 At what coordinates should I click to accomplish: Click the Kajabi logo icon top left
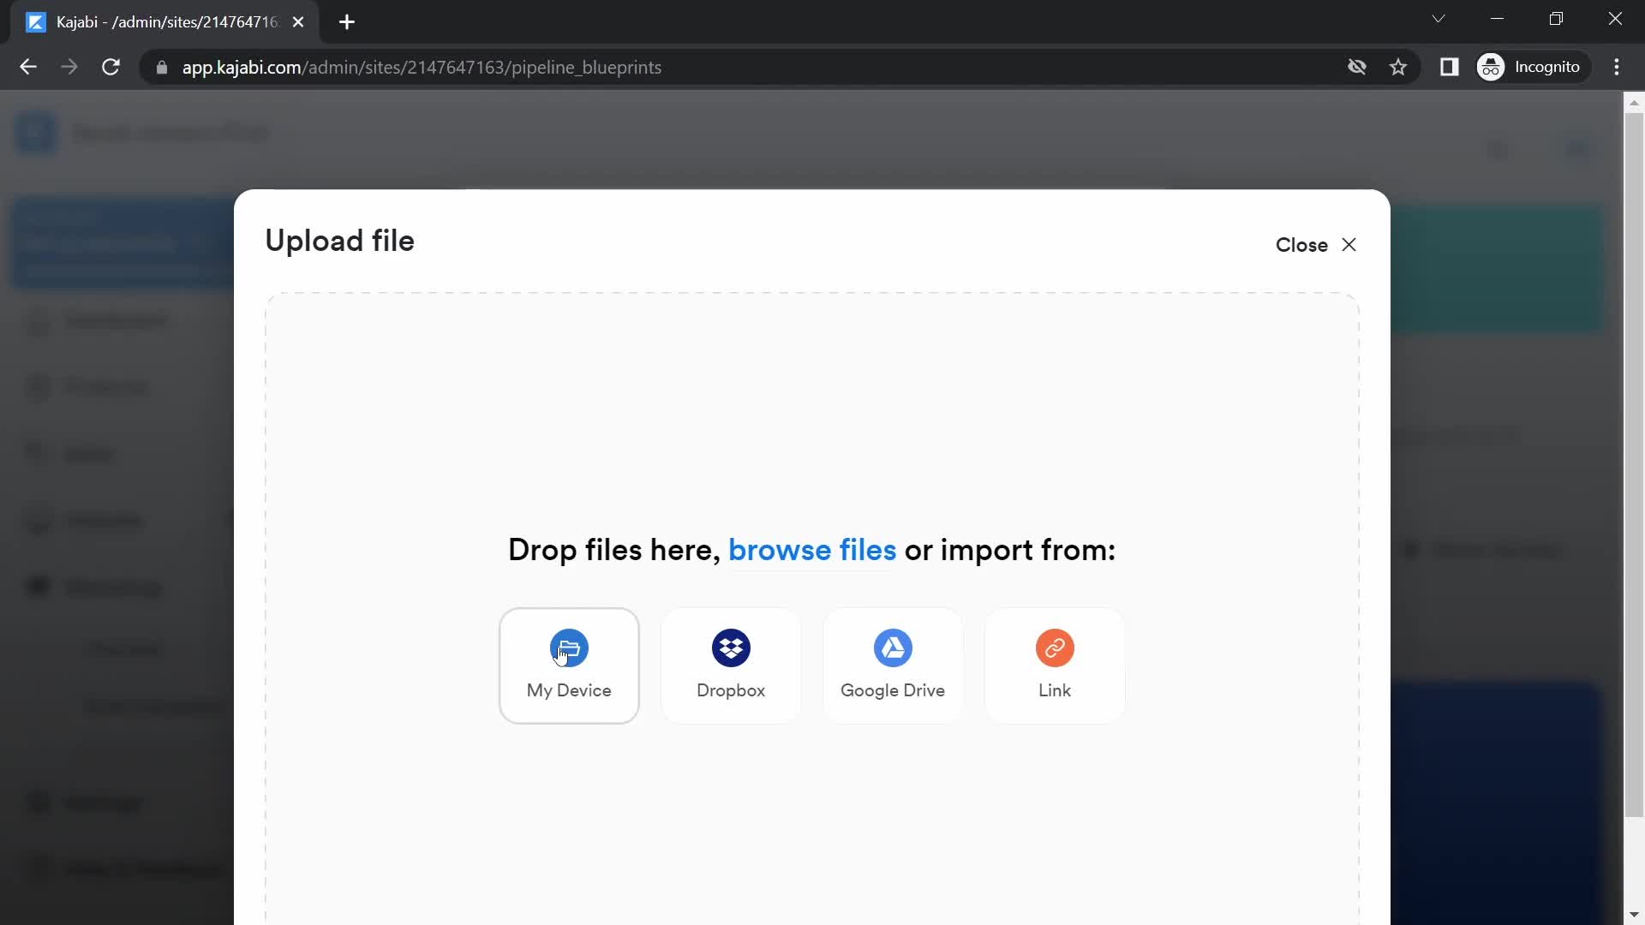point(35,132)
